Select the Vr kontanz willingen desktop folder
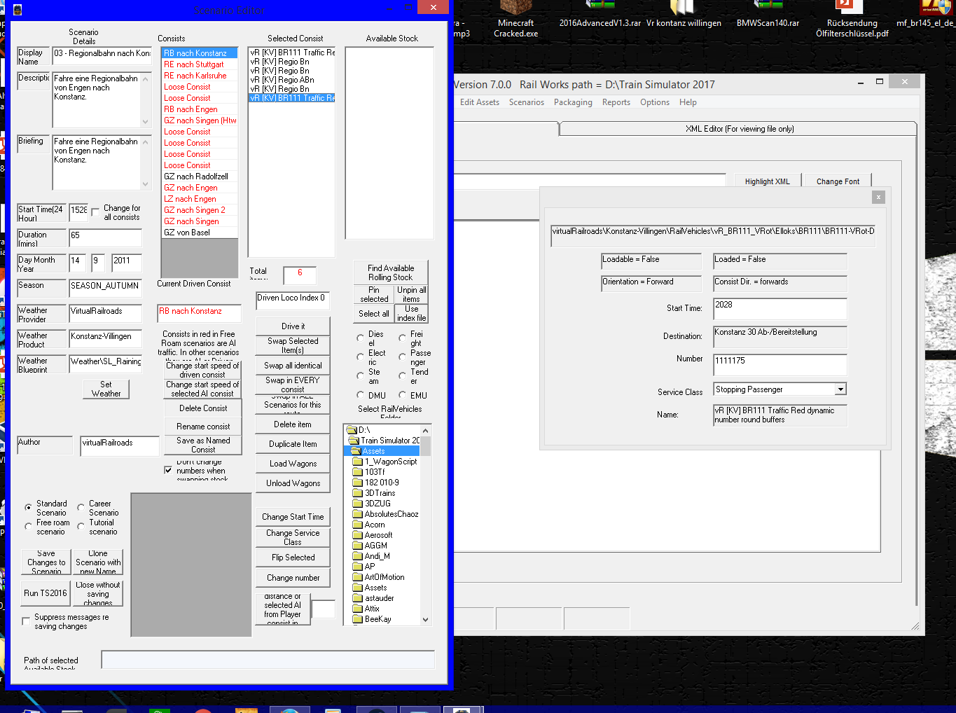Image resolution: width=956 pixels, height=713 pixels. point(684,15)
